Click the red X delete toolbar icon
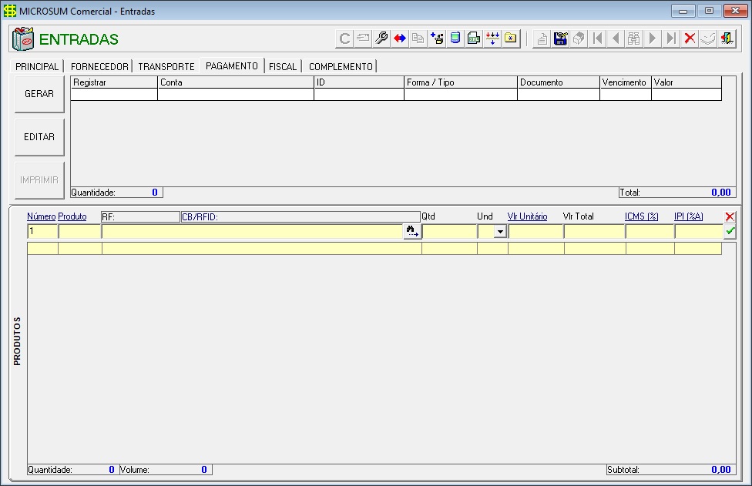 [x=690, y=39]
